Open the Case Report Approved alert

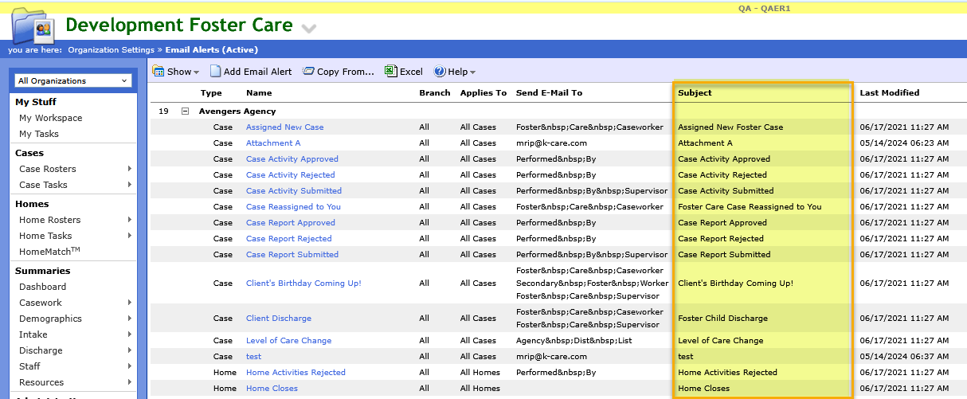click(x=291, y=223)
